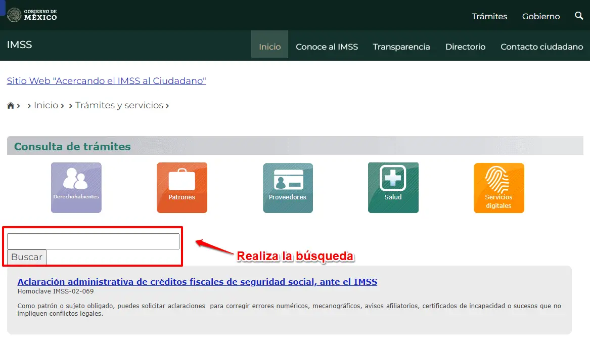
Task: Open Gobierno in top bar
Action: click(x=541, y=17)
